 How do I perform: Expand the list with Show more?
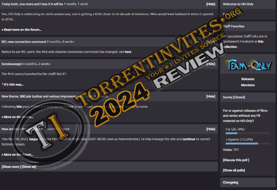coord(11,167)
